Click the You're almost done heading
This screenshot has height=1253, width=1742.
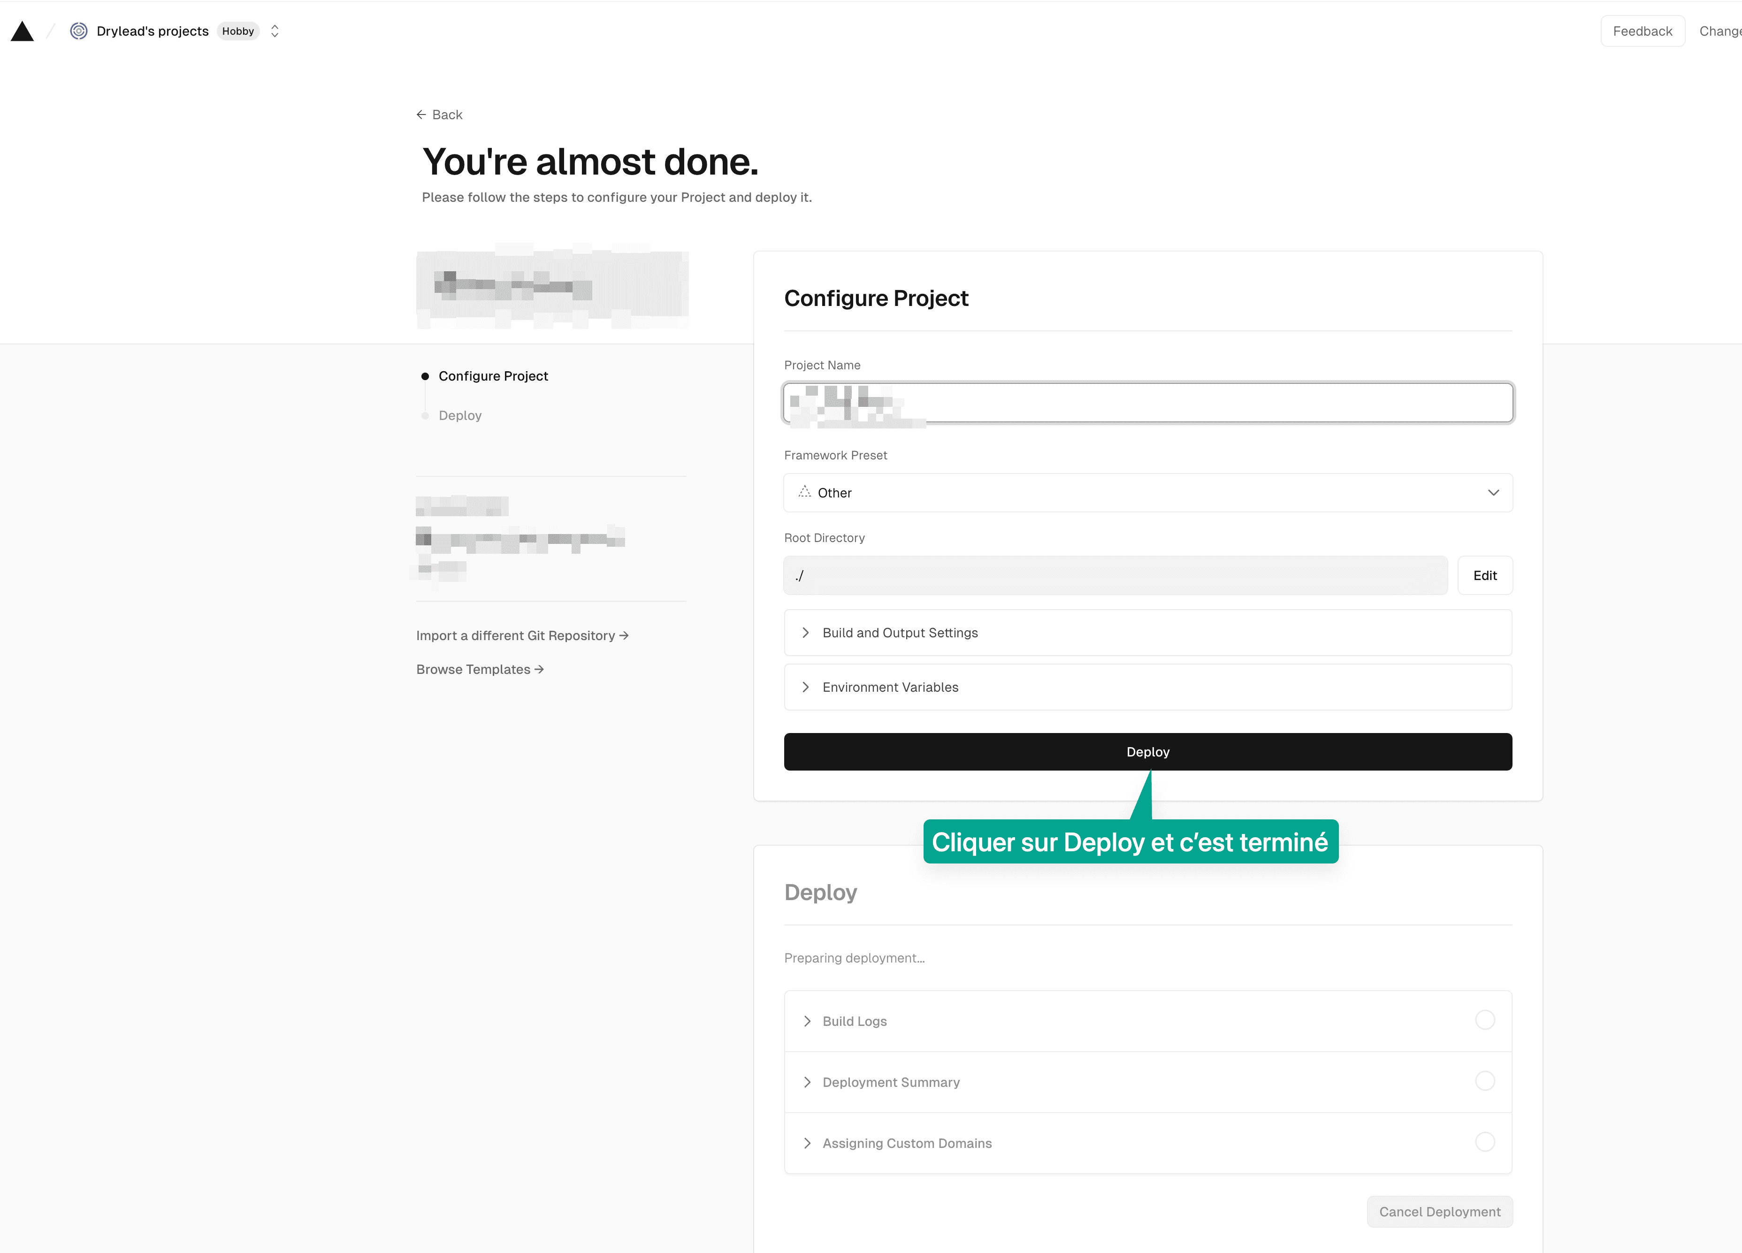590,162
